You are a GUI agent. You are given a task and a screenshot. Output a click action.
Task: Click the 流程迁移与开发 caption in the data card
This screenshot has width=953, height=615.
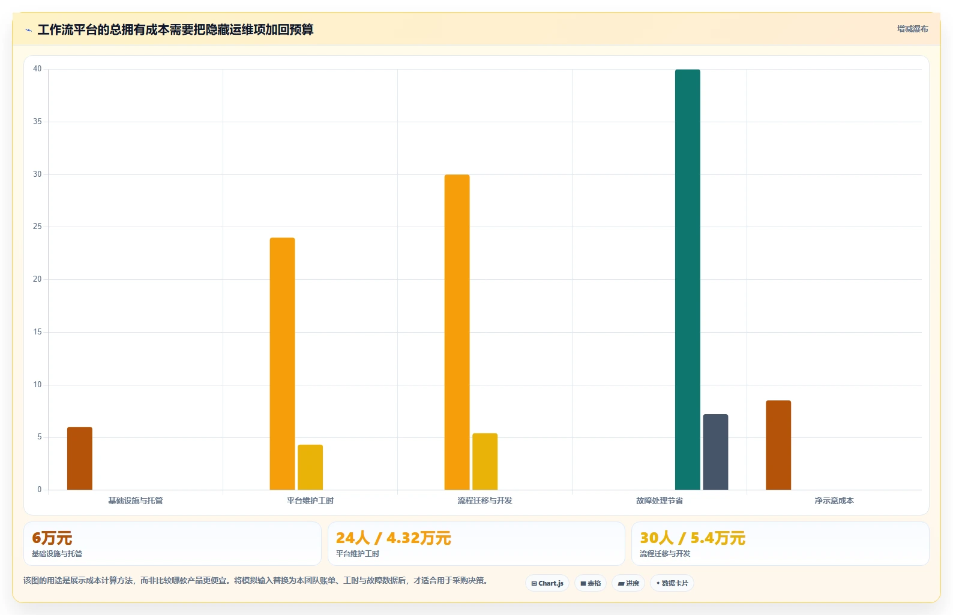click(665, 554)
